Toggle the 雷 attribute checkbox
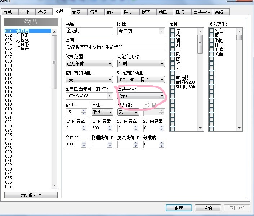Viewport: 254px width, 216px height. click(x=173, y=59)
